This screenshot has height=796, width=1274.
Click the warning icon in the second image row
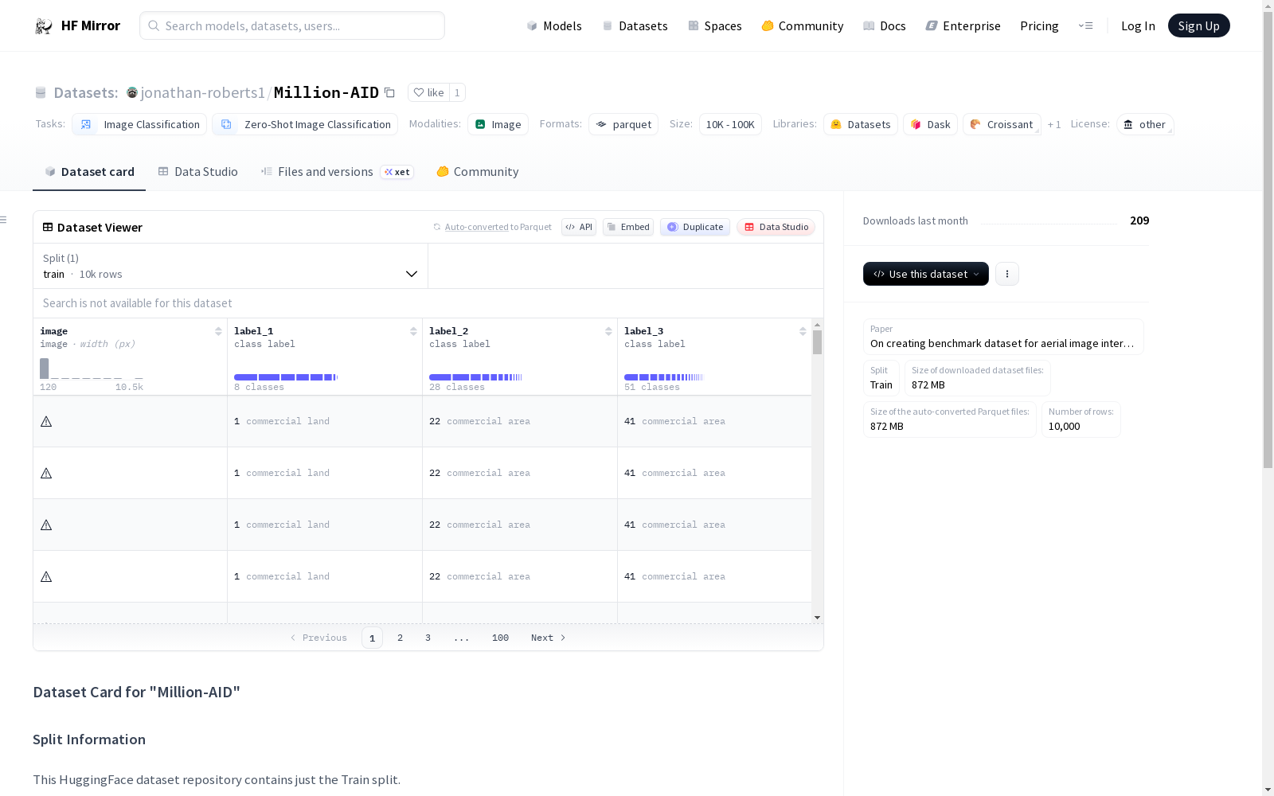(x=46, y=473)
